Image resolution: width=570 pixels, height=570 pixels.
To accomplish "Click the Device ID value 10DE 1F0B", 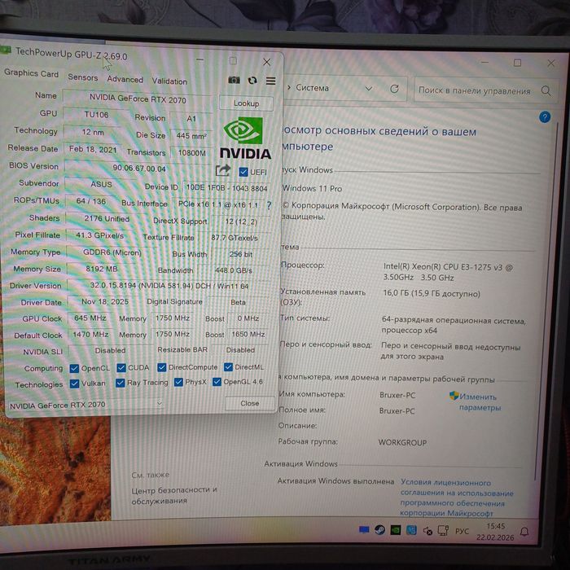I will point(226,188).
